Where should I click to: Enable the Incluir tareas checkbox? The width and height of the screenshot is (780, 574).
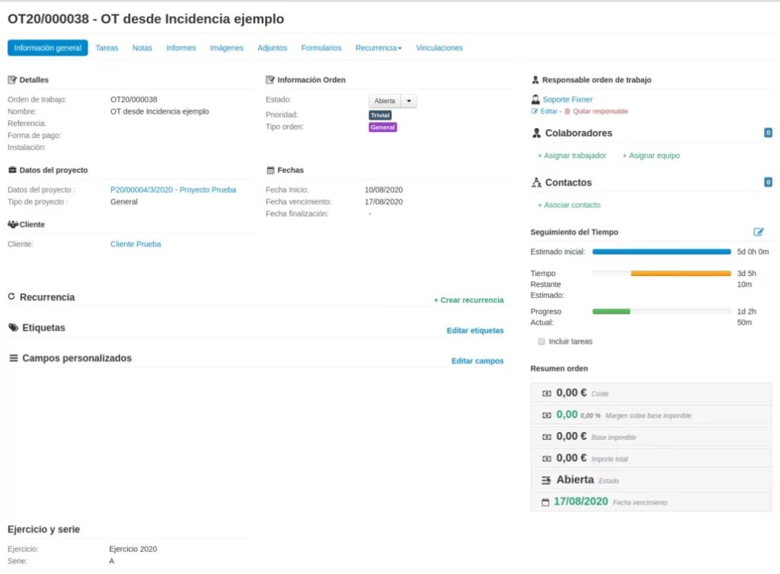[542, 342]
